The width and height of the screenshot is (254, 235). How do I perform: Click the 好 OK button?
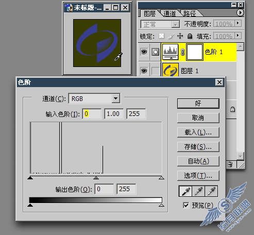point(198,104)
